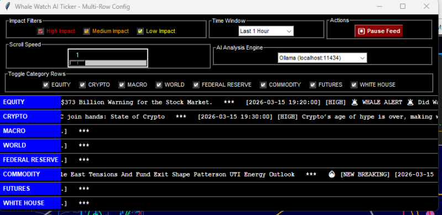Image resolution: width=442 pixels, height=215 pixels.
Task: Click the Scroll Speed value 1
Action: (x=77, y=55)
